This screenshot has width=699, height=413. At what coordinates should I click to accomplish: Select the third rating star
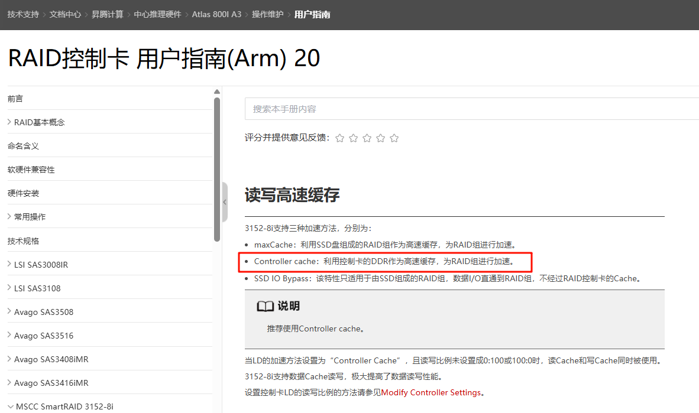click(x=367, y=138)
